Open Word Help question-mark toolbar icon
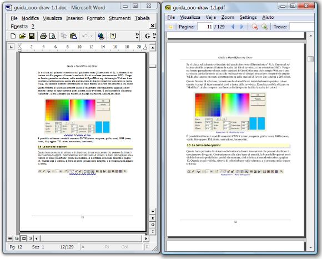The height and width of the screenshot is (259, 322). [x=113, y=36]
